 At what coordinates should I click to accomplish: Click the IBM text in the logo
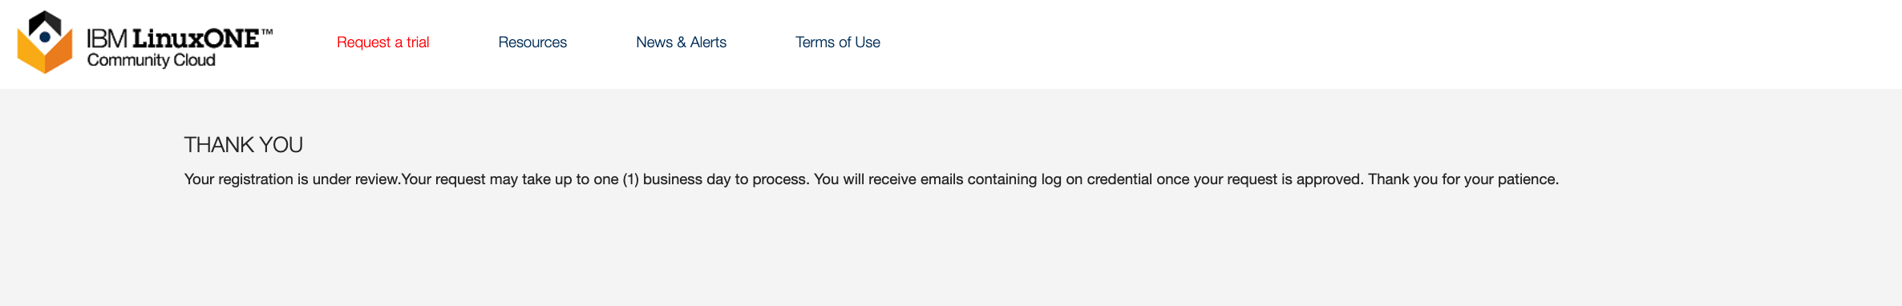(107, 38)
